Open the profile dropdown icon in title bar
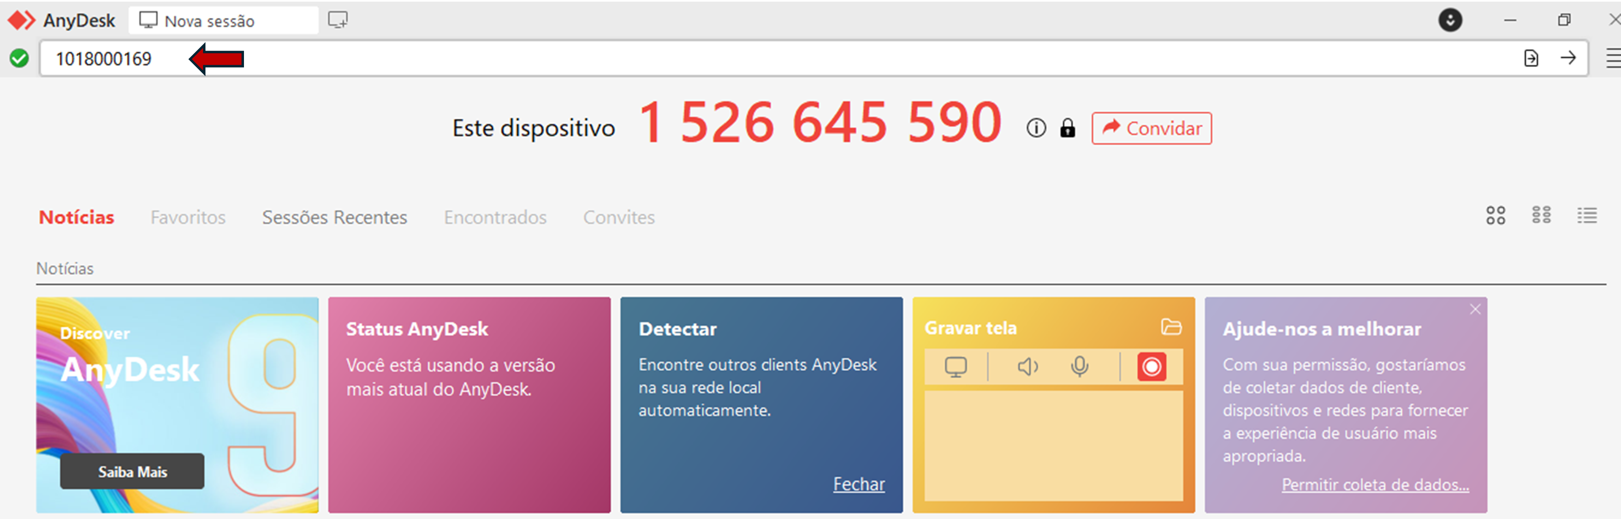This screenshot has height=519, width=1621. [1450, 20]
